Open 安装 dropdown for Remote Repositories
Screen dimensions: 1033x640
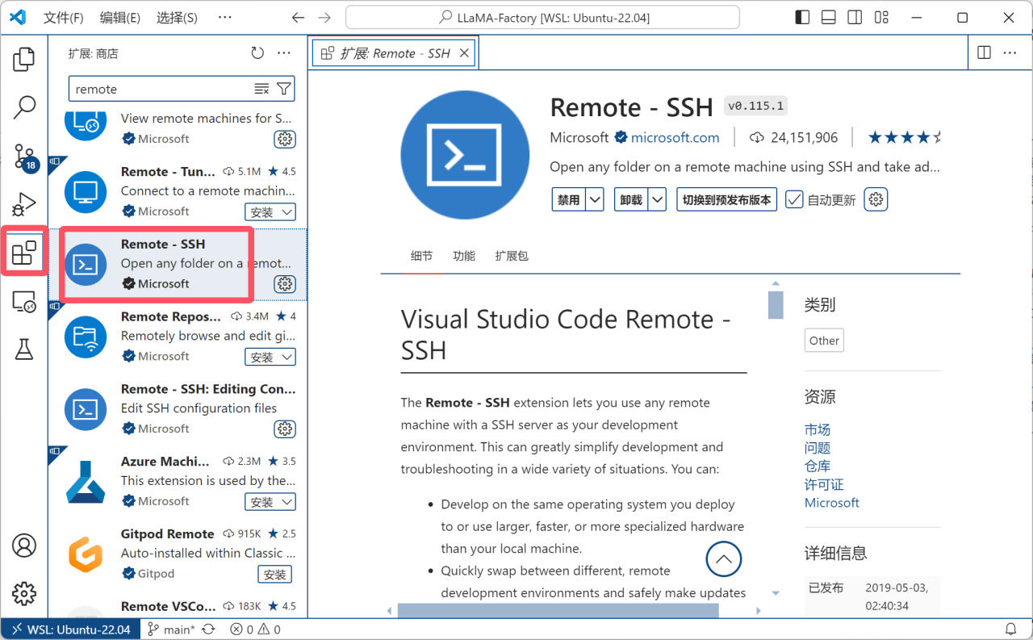[x=286, y=357]
